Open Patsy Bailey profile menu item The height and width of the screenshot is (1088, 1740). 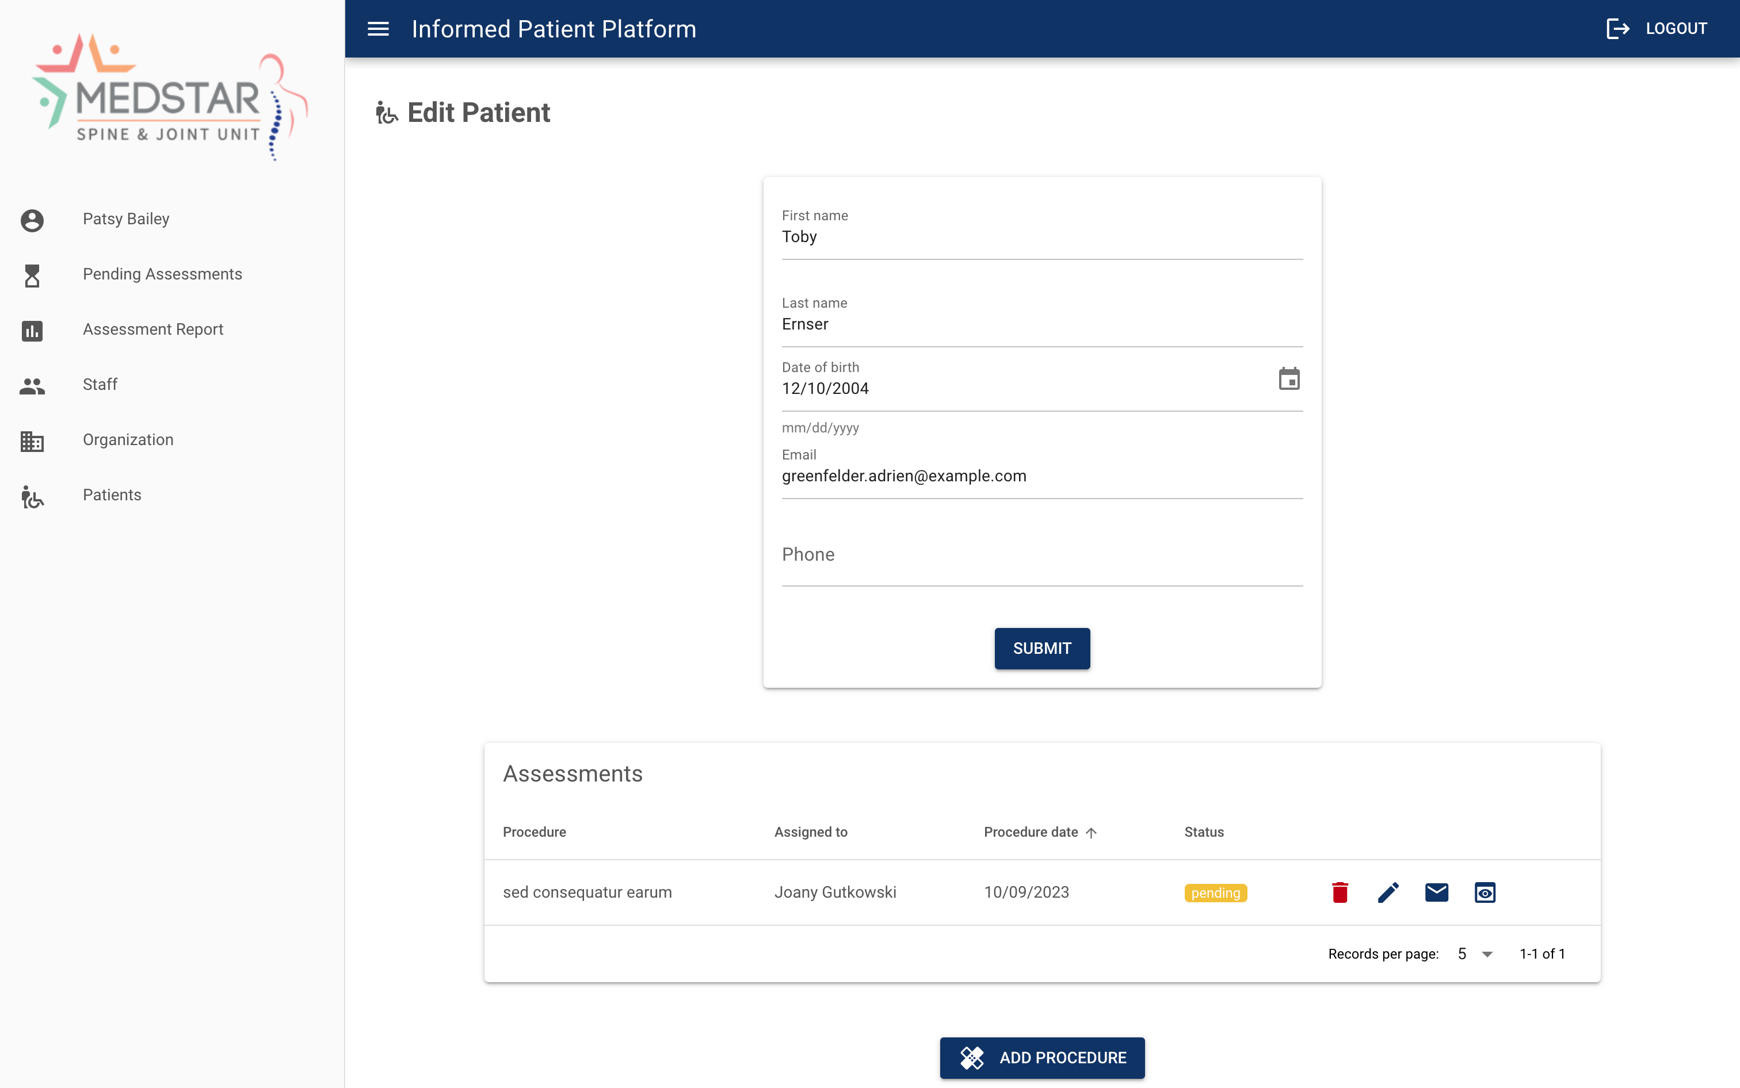point(172,220)
